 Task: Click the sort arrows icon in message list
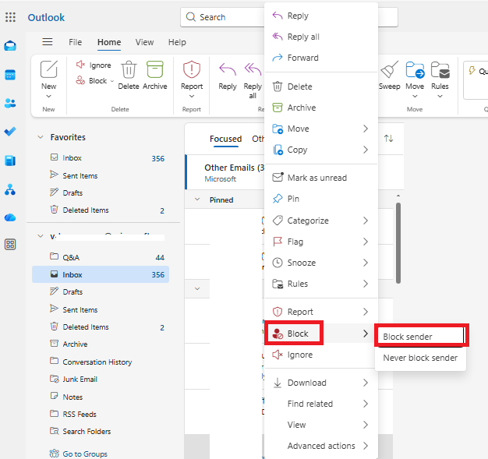point(388,138)
